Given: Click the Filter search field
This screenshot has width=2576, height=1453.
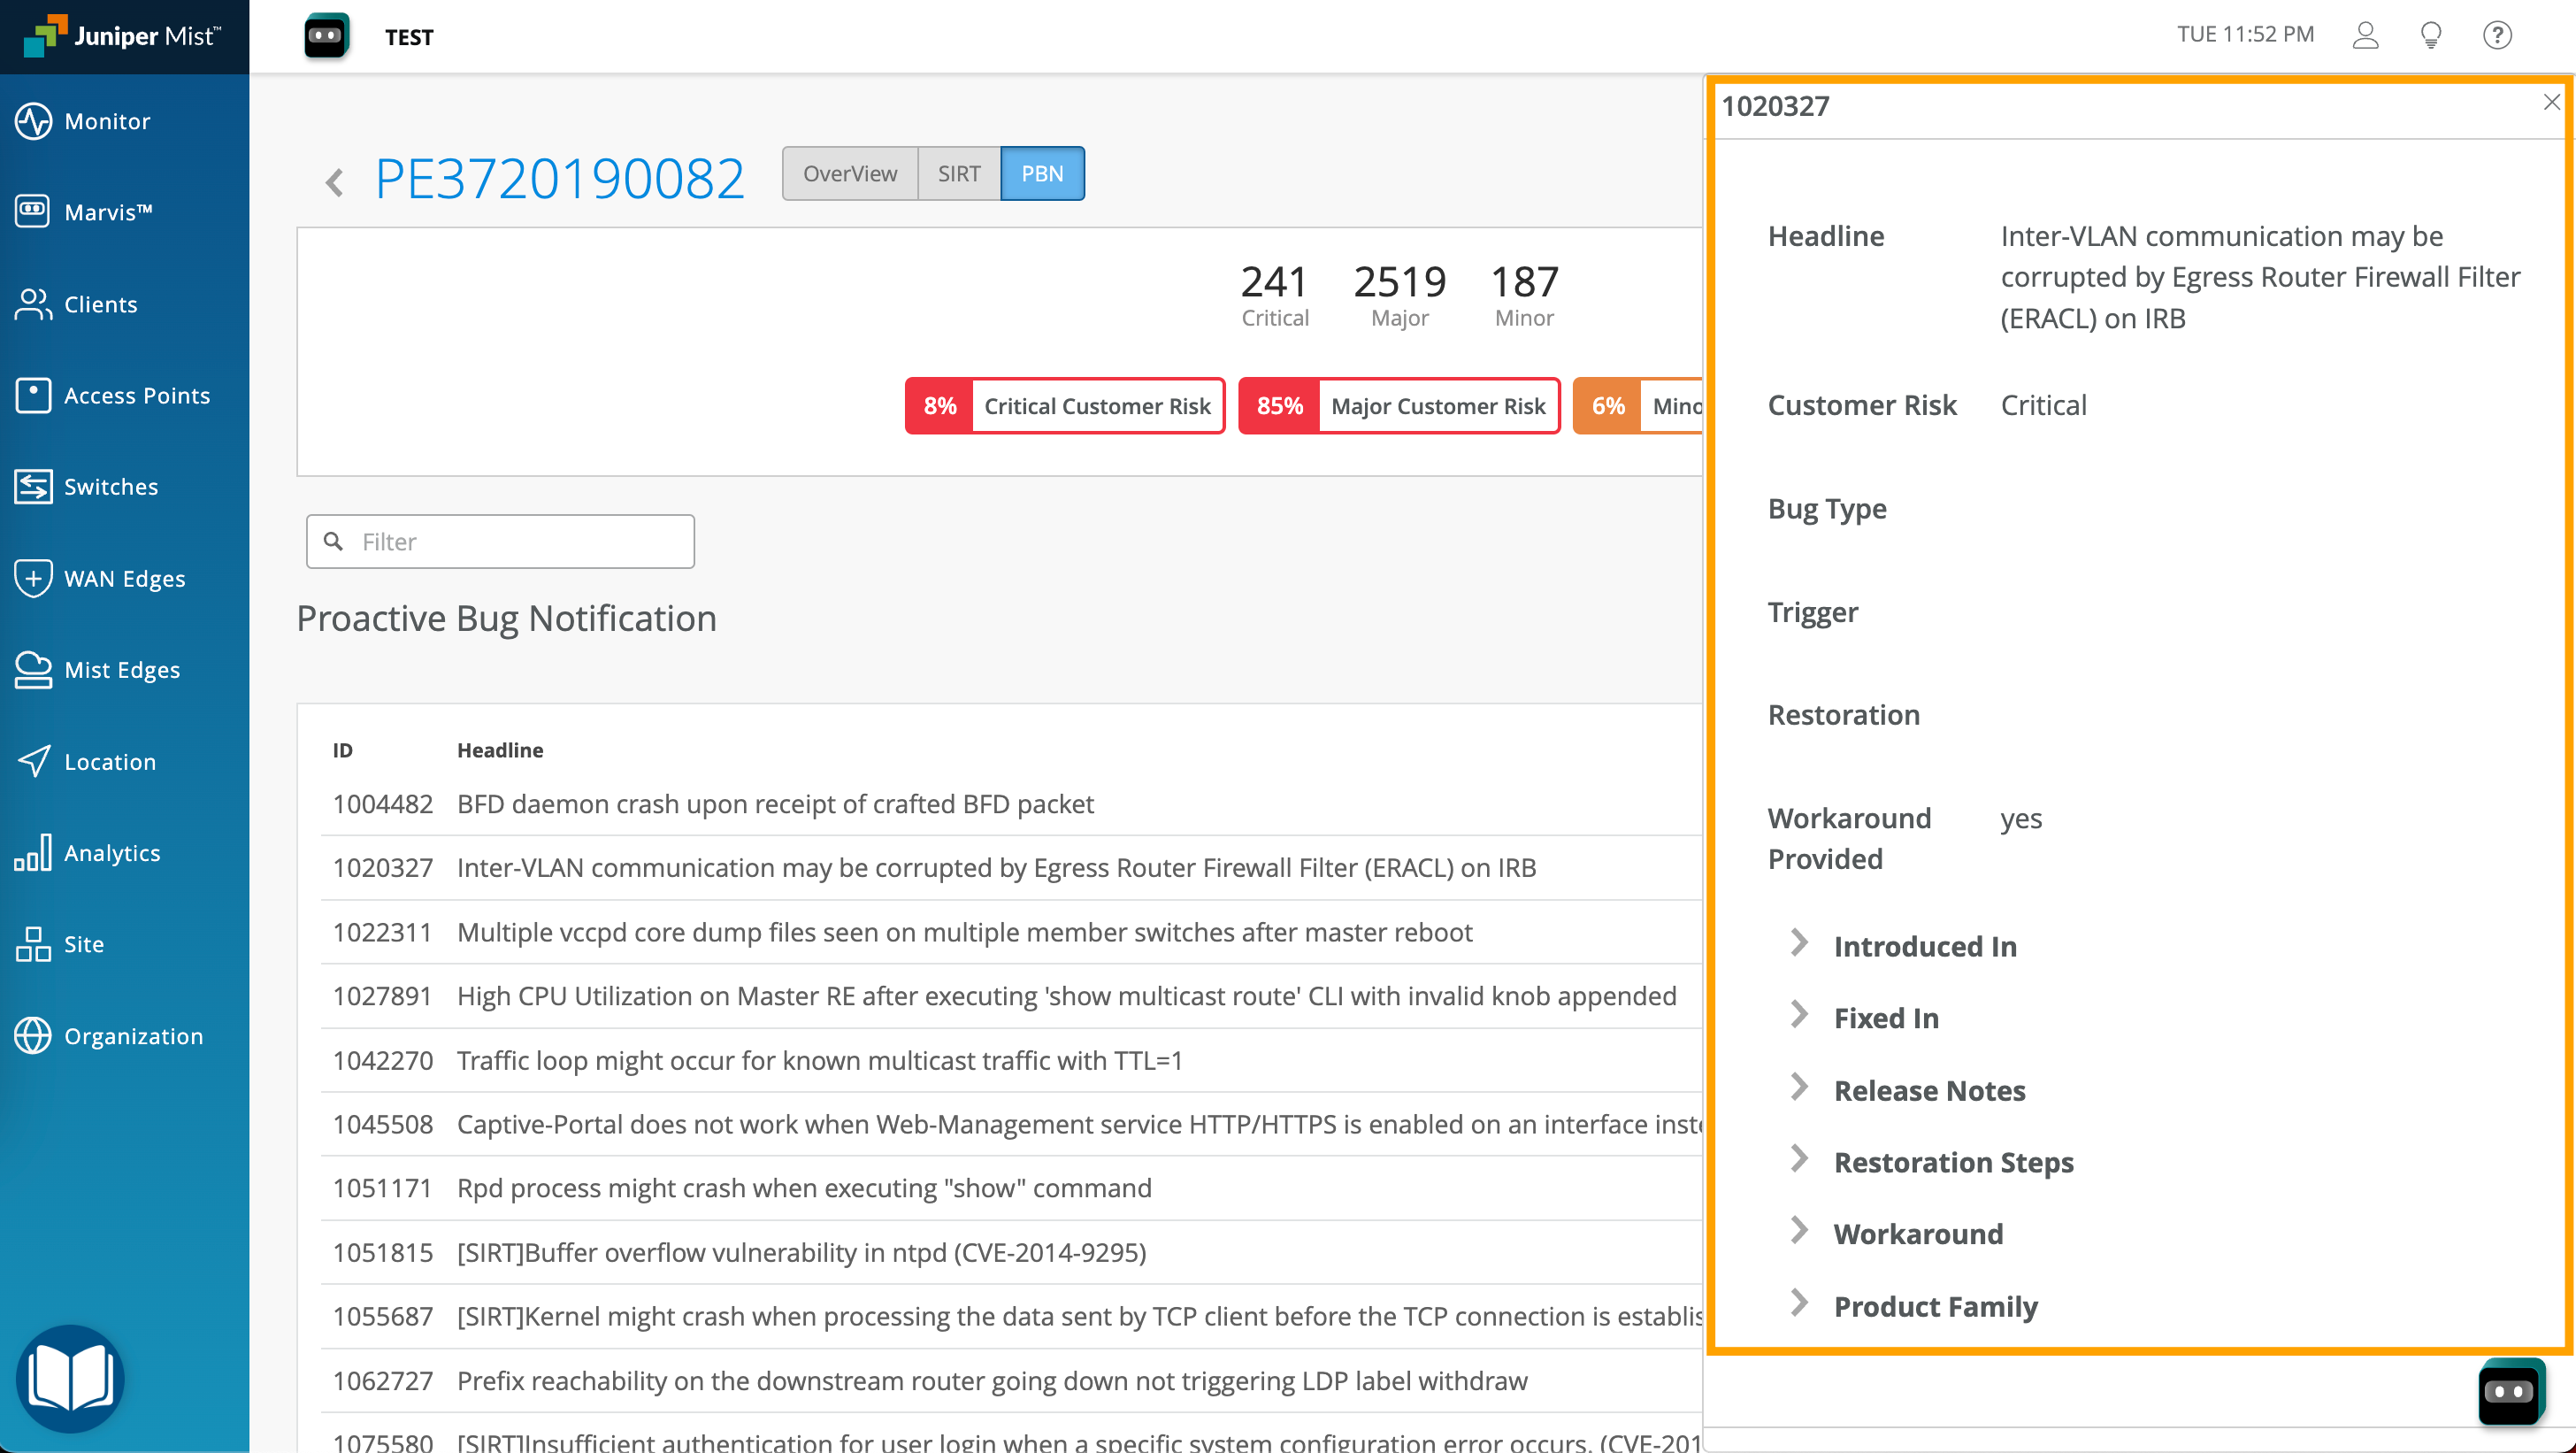Looking at the screenshot, I should tap(520, 542).
